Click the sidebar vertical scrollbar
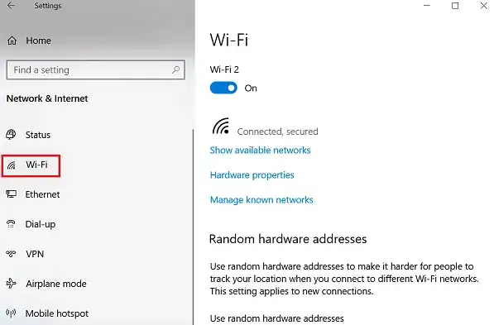 tap(193, 227)
